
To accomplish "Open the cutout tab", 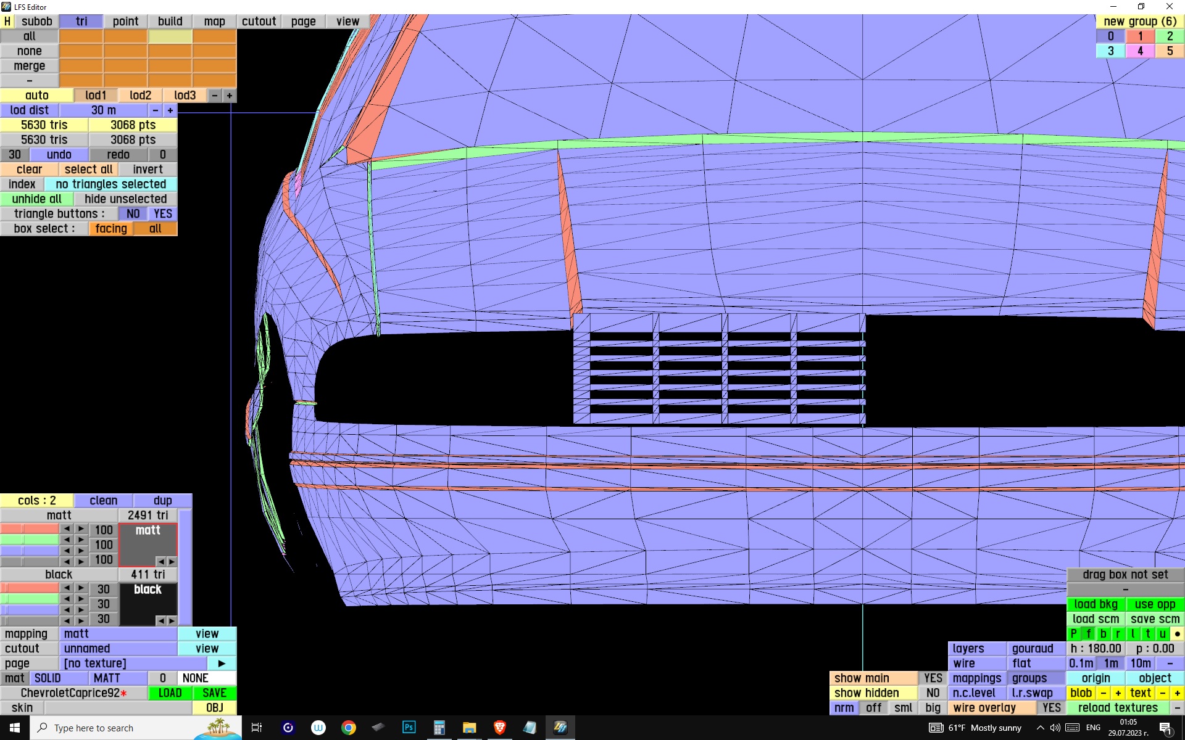I will pos(259,22).
